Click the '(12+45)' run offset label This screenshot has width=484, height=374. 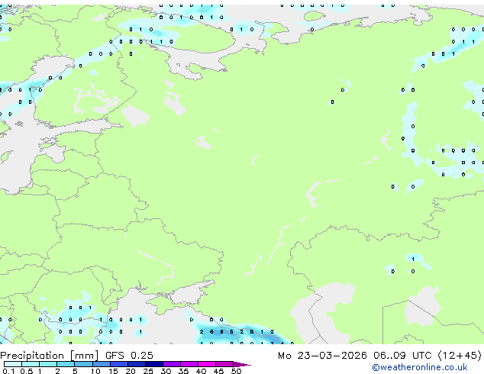coord(460,356)
